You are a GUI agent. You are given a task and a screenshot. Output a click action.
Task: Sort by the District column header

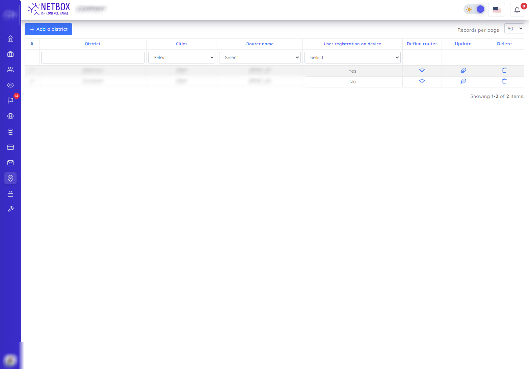click(x=92, y=44)
